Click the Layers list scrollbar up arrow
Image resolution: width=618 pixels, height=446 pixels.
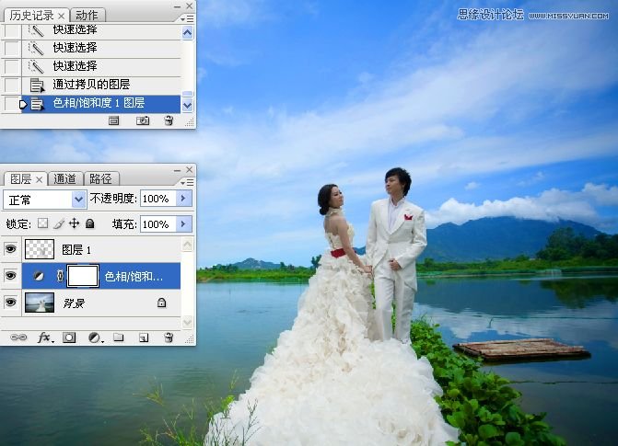188,245
